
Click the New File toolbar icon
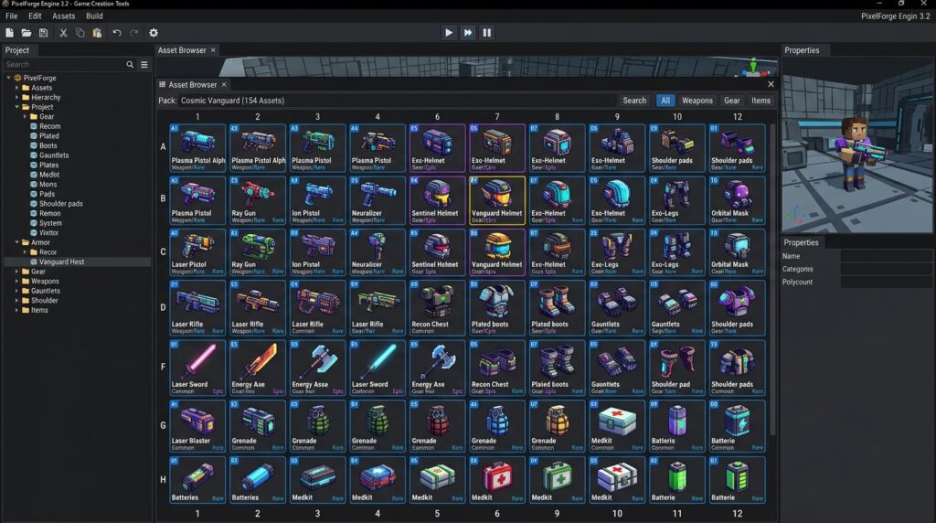pos(9,33)
